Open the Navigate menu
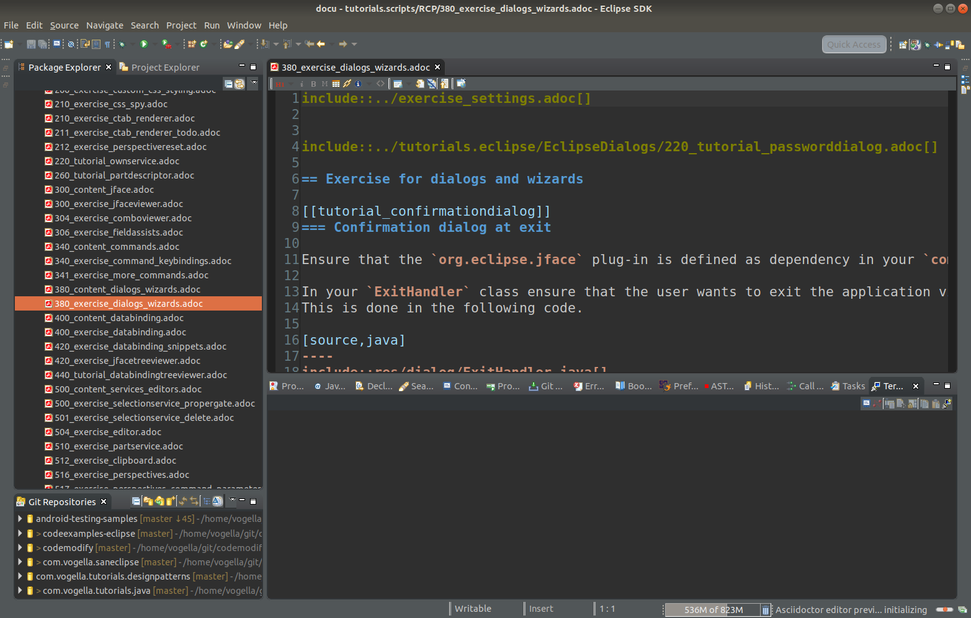Viewport: 971px width, 618px height. click(104, 25)
